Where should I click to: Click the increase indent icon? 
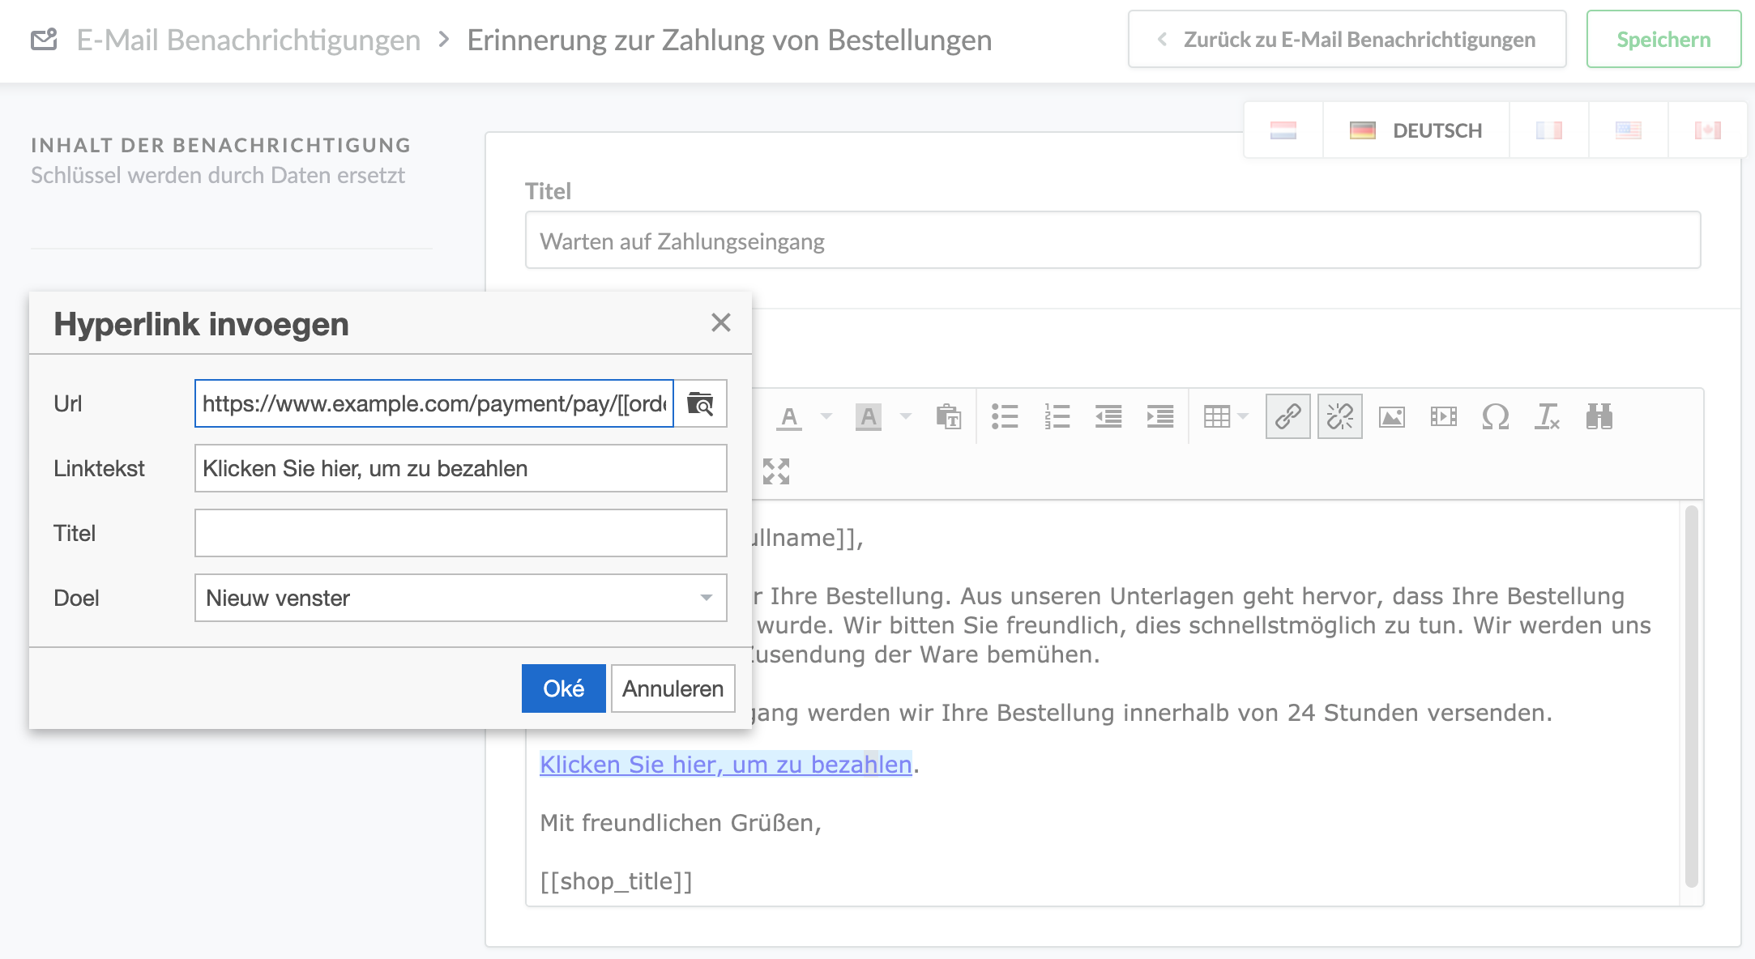[x=1160, y=417]
